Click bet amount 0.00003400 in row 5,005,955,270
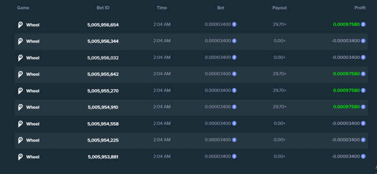The width and height of the screenshot is (377, 174). tap(218, 90)
